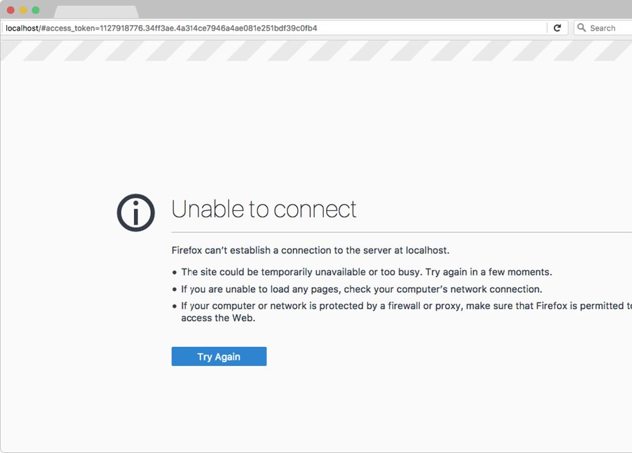
Task: Click the magnifier icon in search box
Action: tap(582, 28)
